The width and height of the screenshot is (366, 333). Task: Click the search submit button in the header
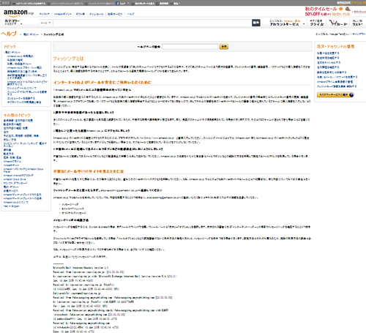click(x=256, y=23)
